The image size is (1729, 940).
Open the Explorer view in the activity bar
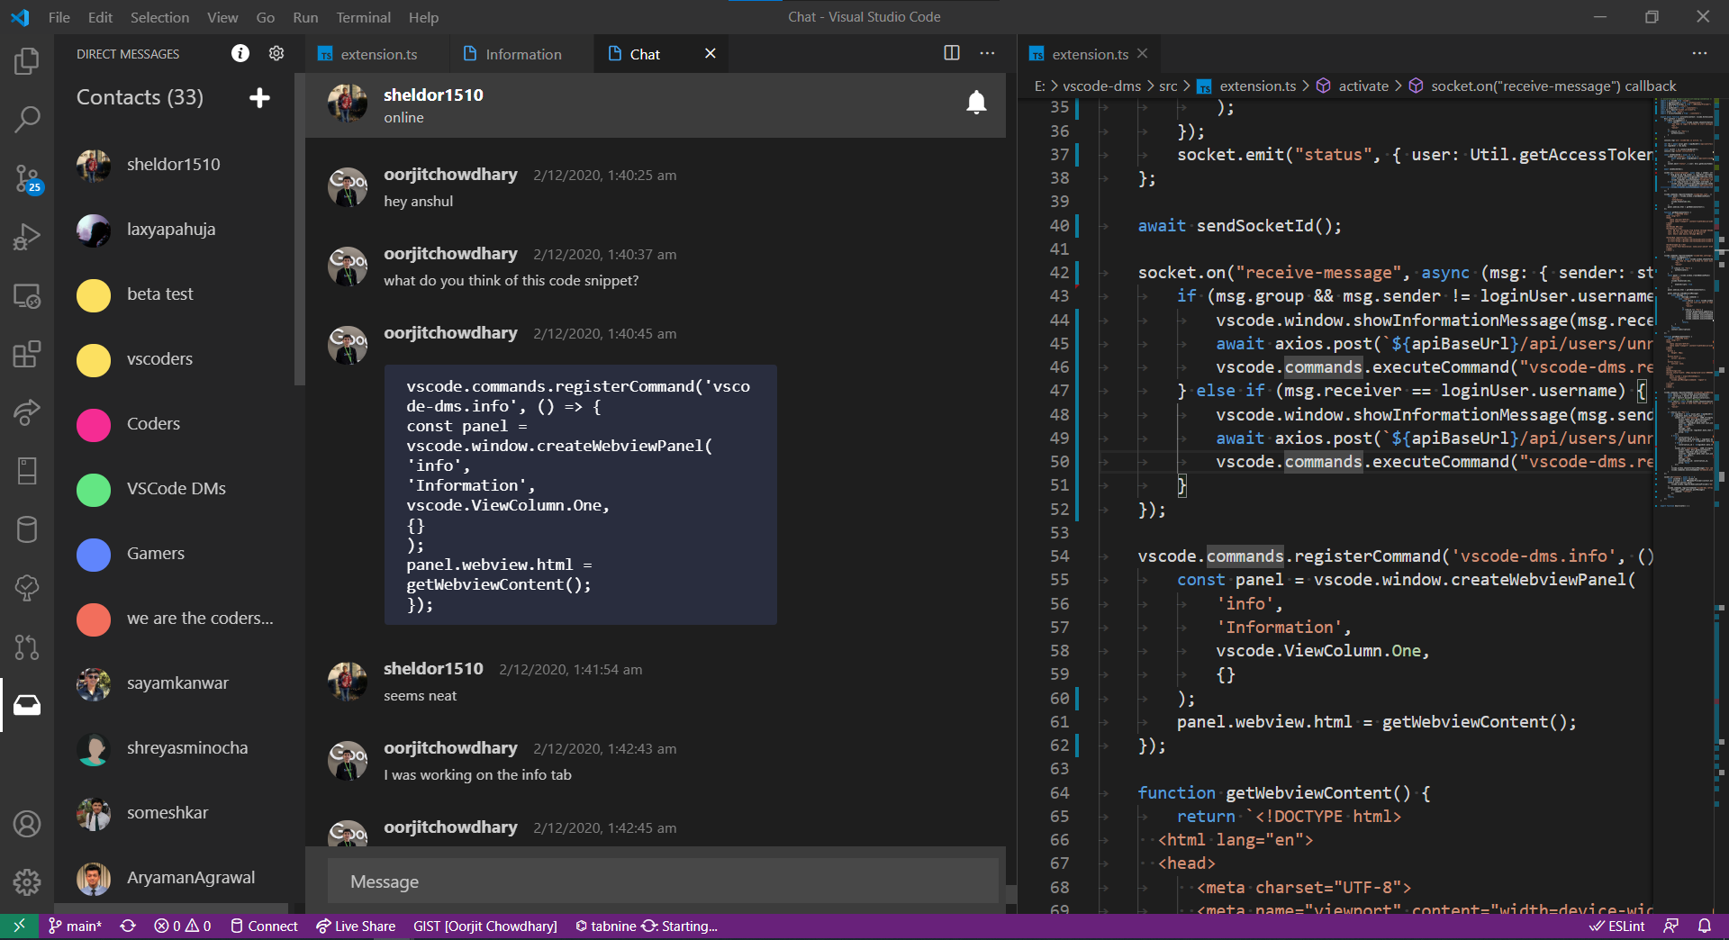pos(27,61)
